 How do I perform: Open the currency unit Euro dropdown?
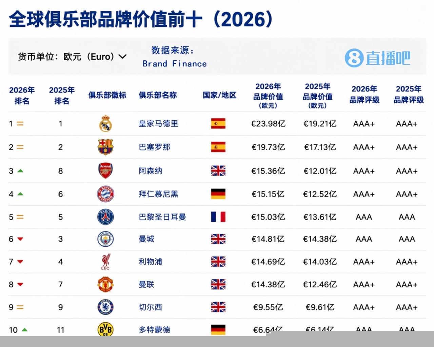72,57
